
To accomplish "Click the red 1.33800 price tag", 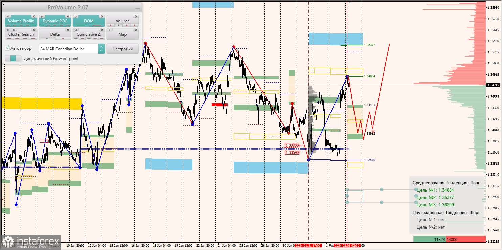I will [292, 145].
